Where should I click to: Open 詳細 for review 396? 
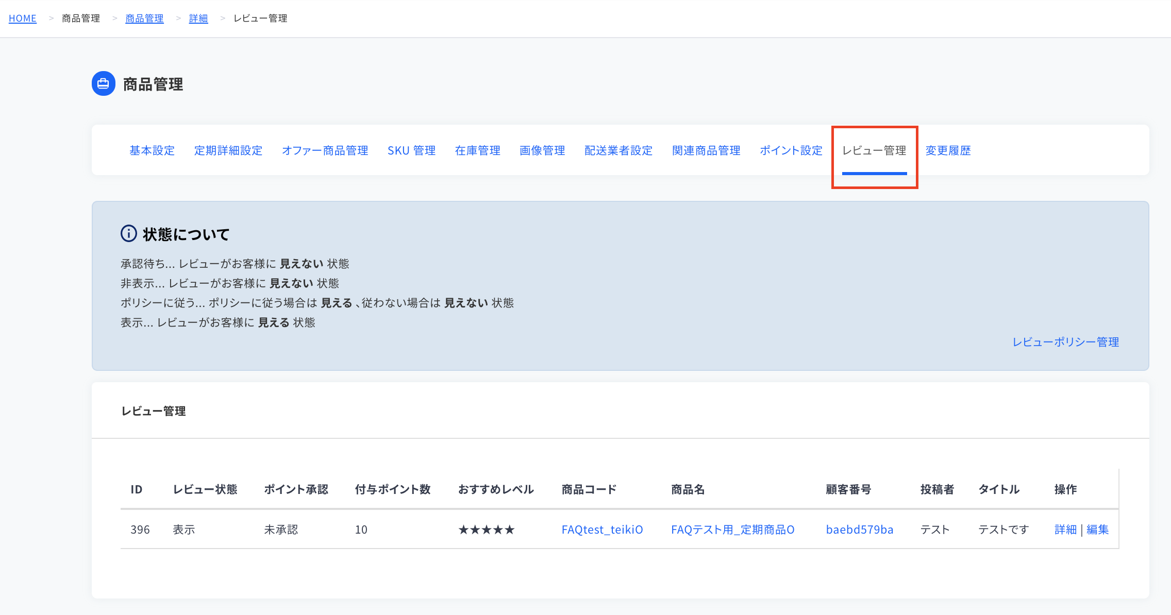point(1066,529)
